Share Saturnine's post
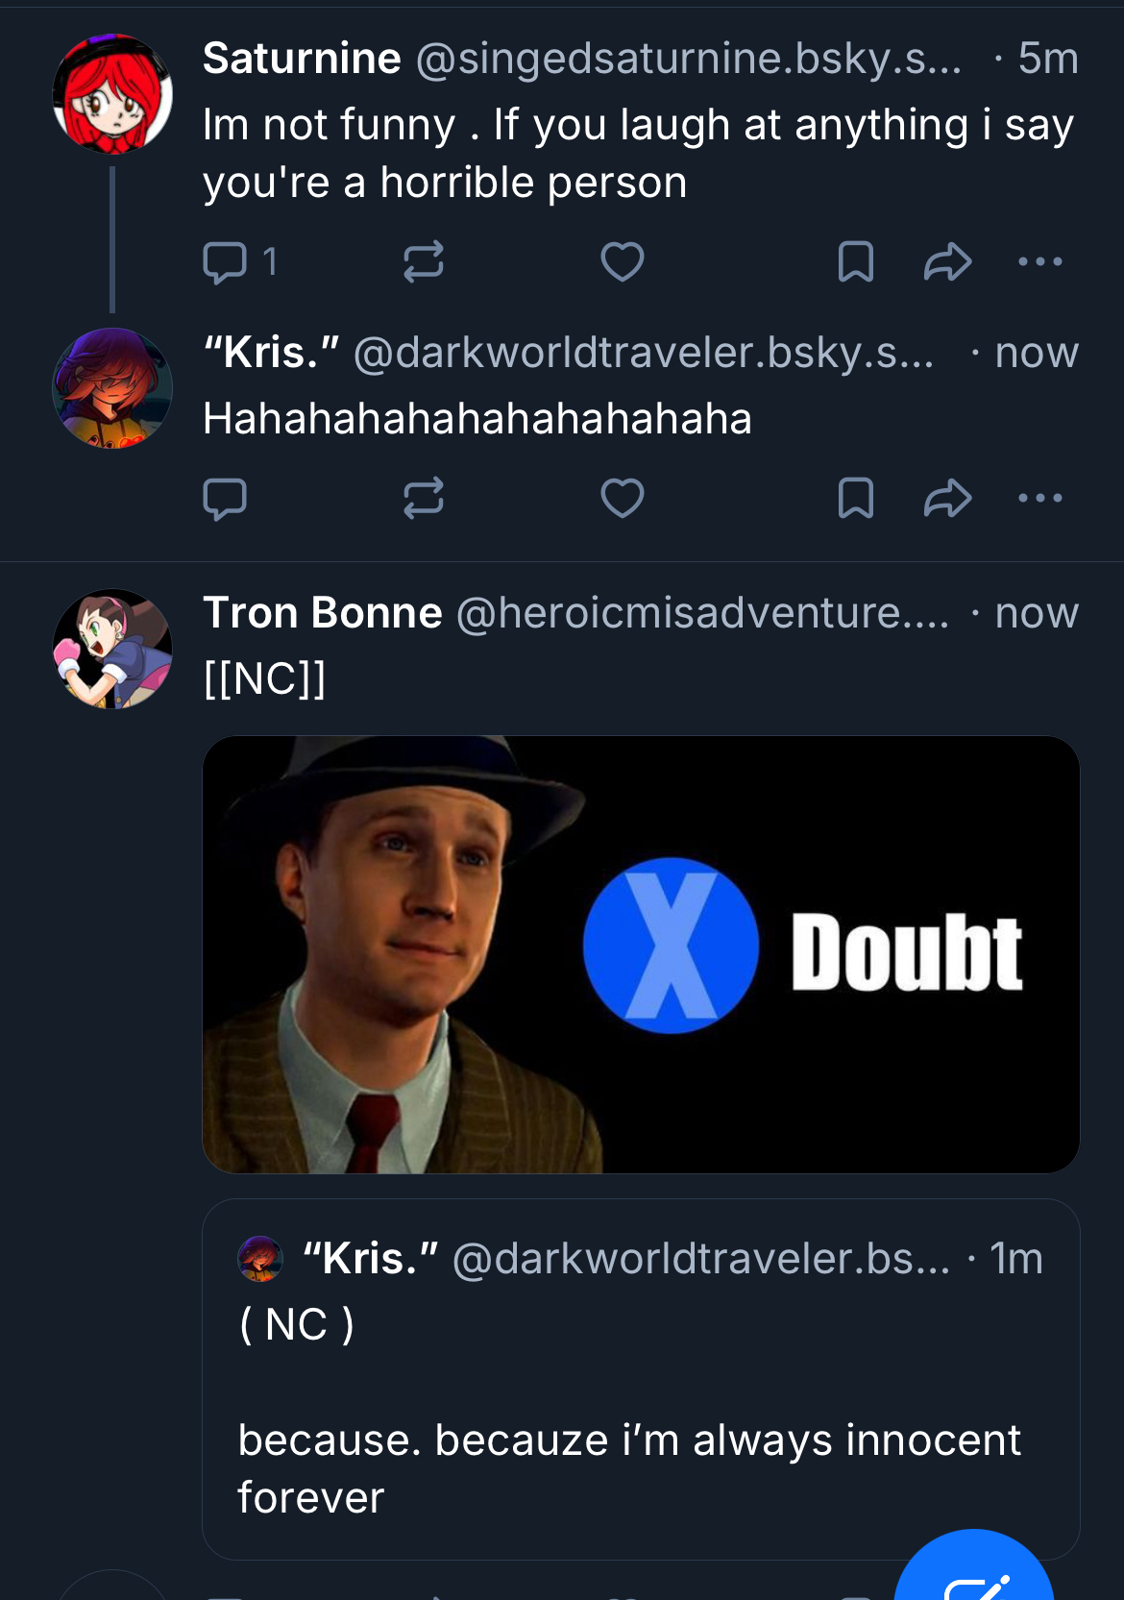 click(x=947, y=261)
